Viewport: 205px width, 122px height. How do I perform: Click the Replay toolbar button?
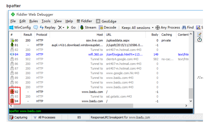(48, 28)
